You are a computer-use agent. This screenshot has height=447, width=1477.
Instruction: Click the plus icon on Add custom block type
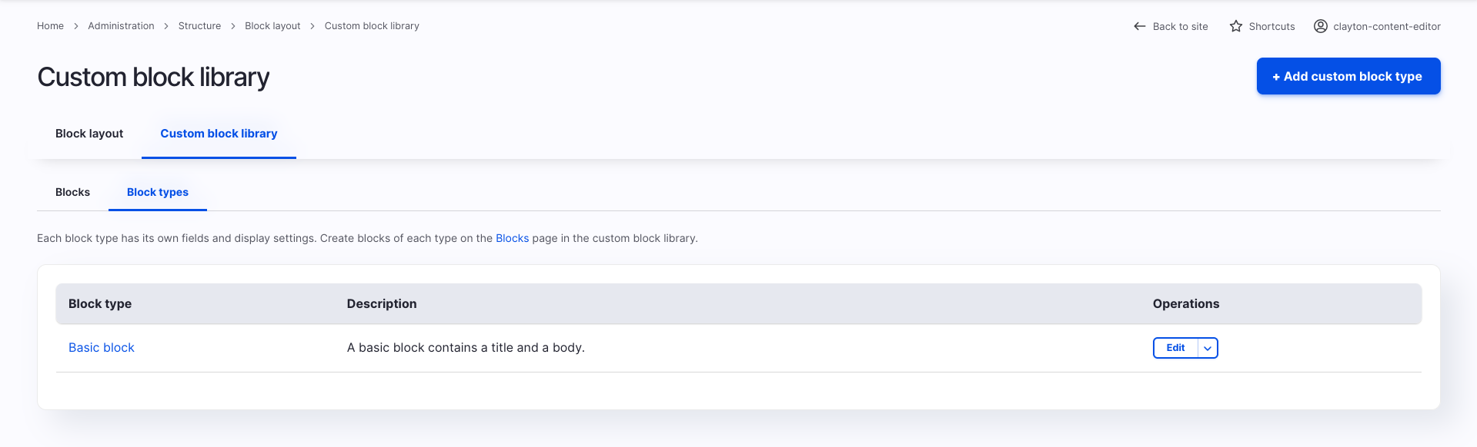[x=1276, y=77]
